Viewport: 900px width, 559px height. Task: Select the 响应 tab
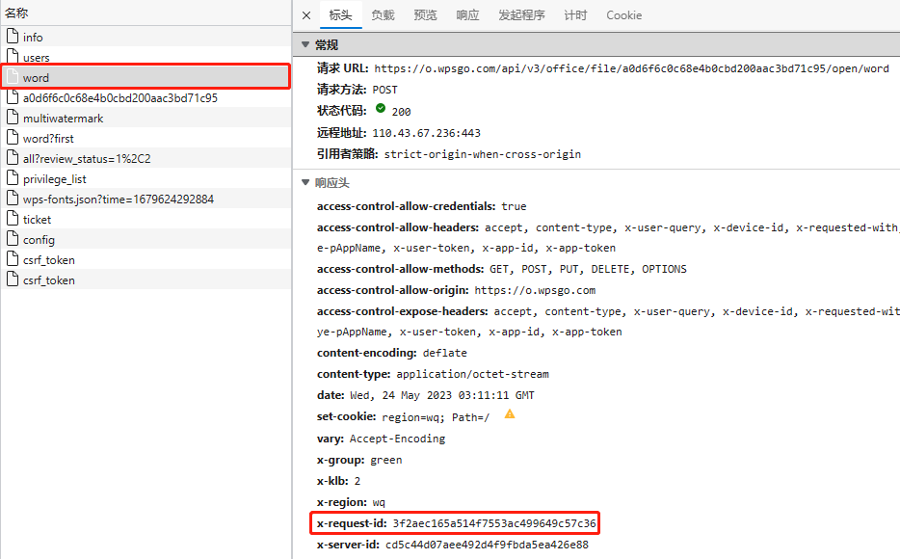tap(467, 15)
